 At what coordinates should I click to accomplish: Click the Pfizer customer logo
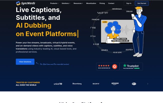point(134,84)
